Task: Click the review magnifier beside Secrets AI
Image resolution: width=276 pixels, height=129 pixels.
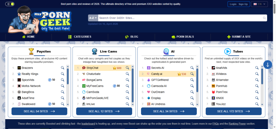Action: click(192, 68)
